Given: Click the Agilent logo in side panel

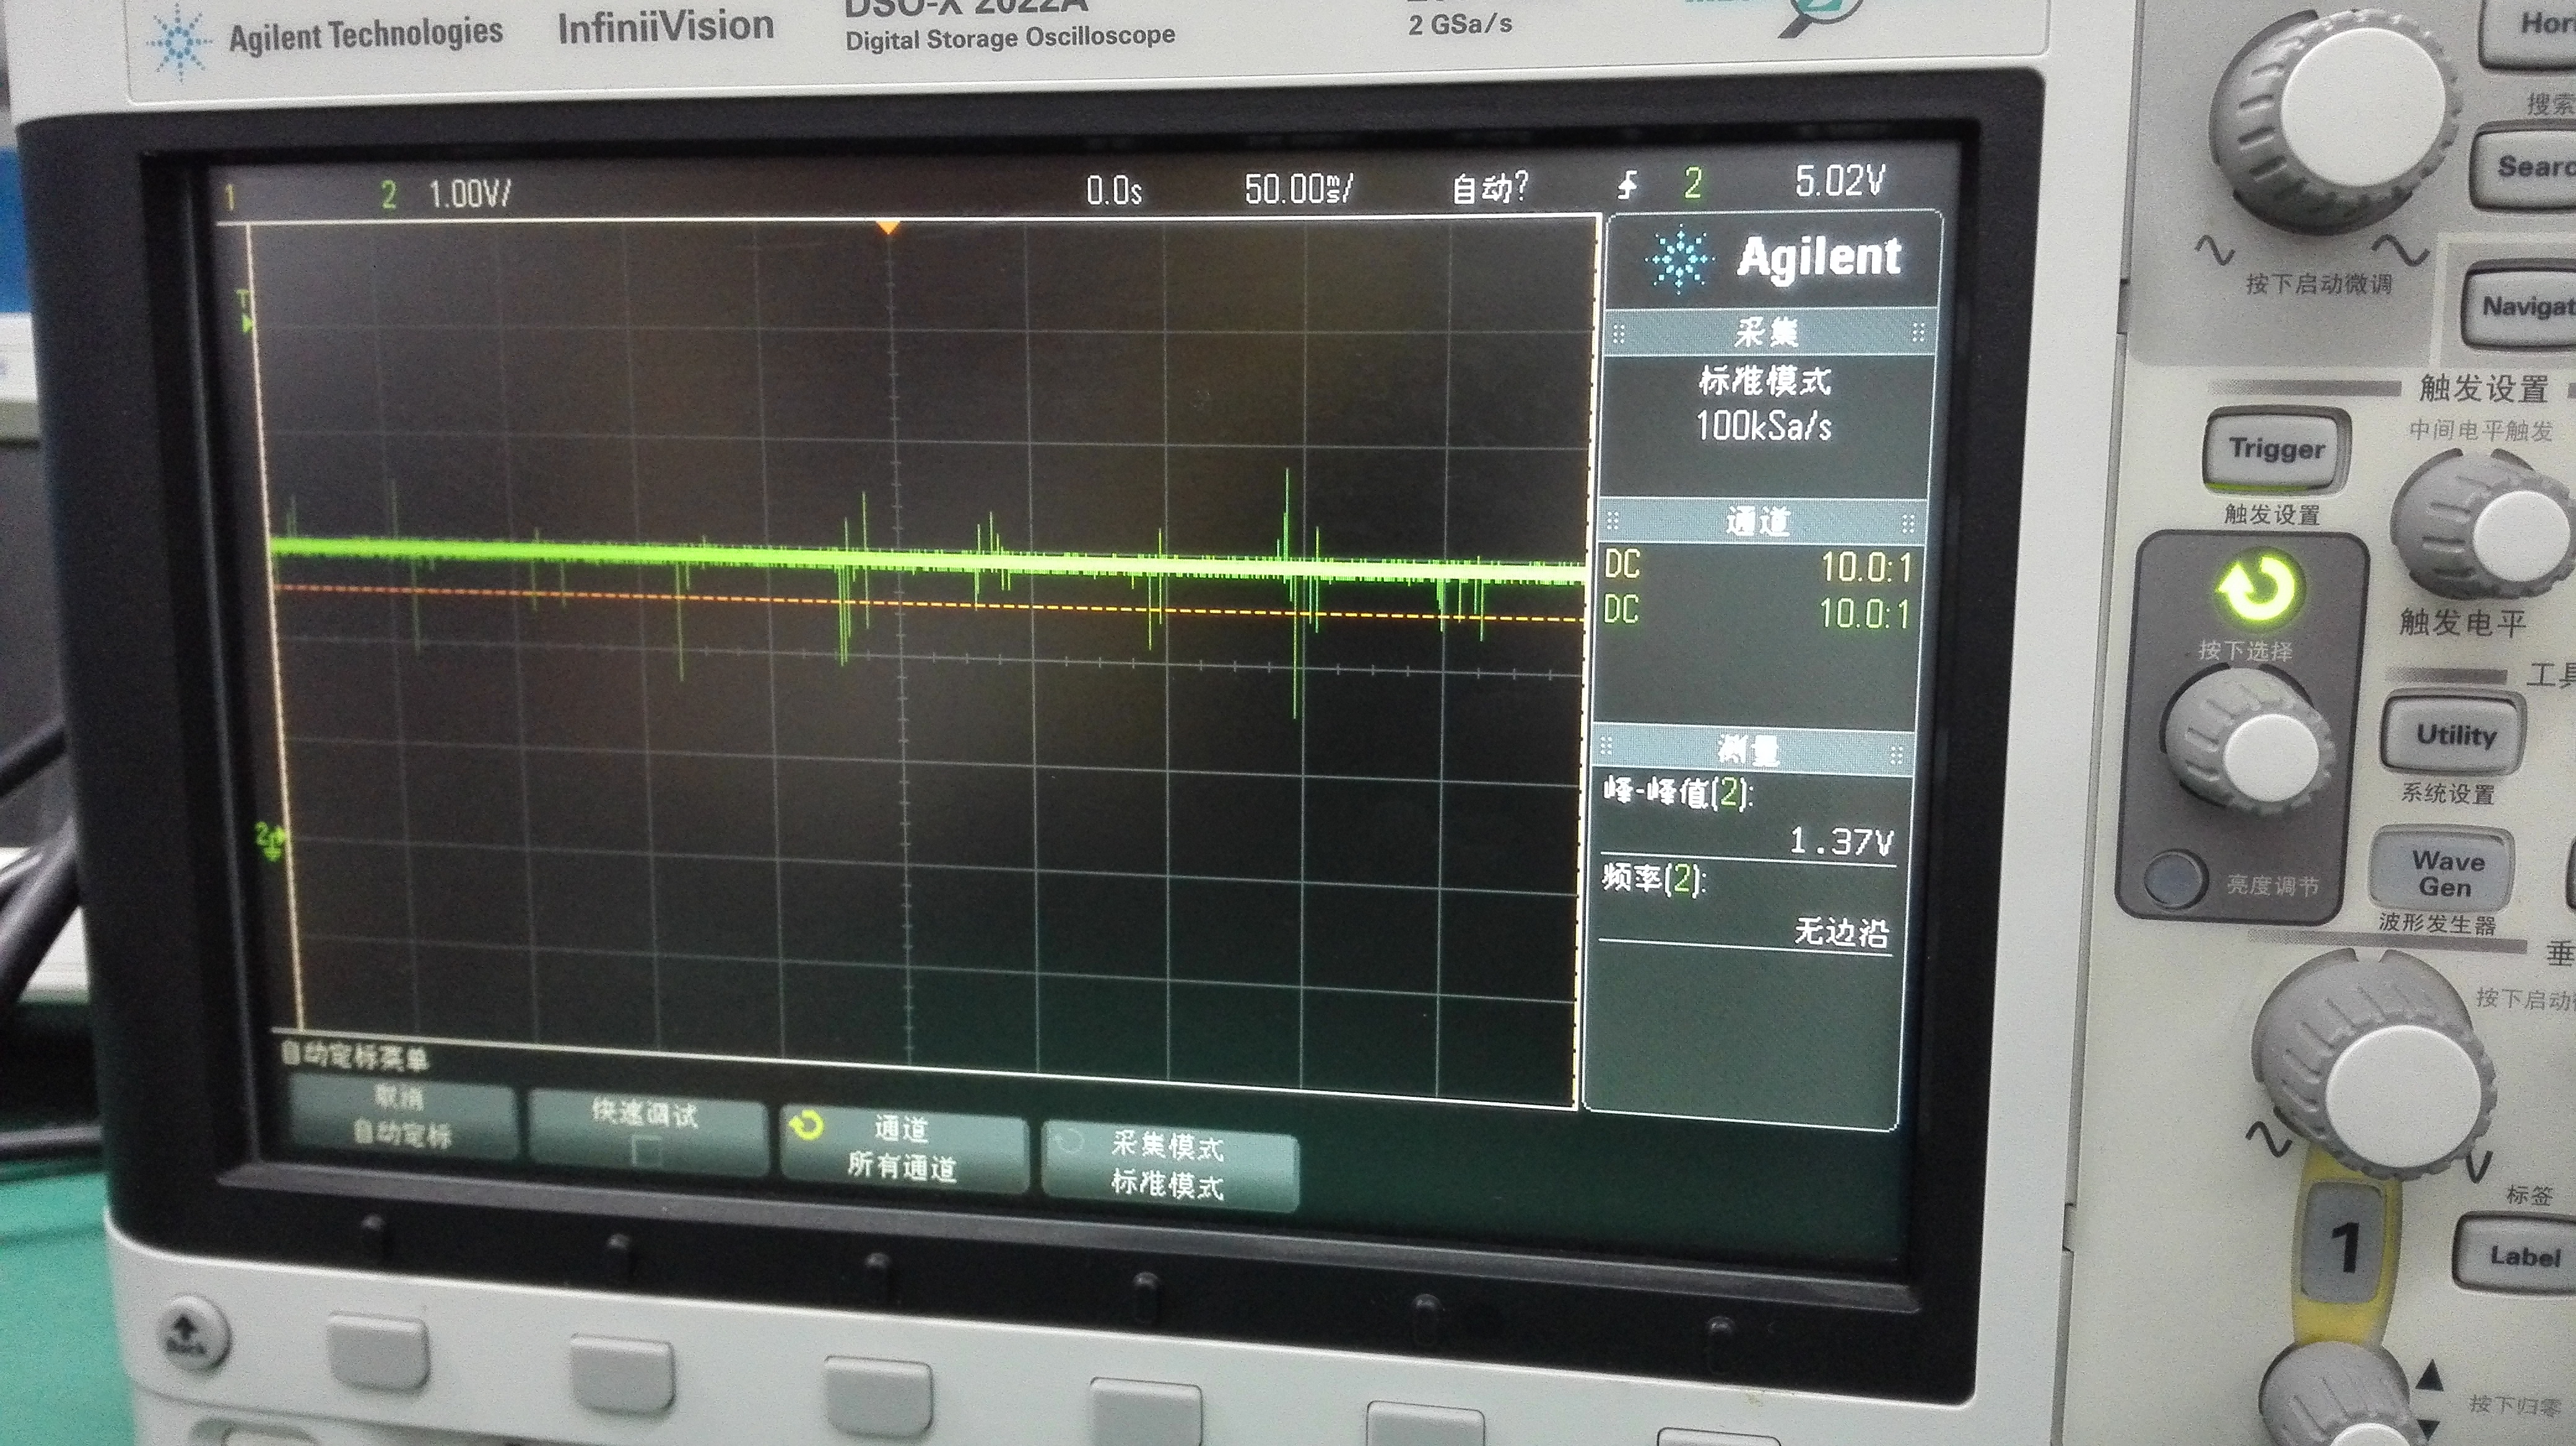Looking at the screenshot, I should click(1772, 258).
